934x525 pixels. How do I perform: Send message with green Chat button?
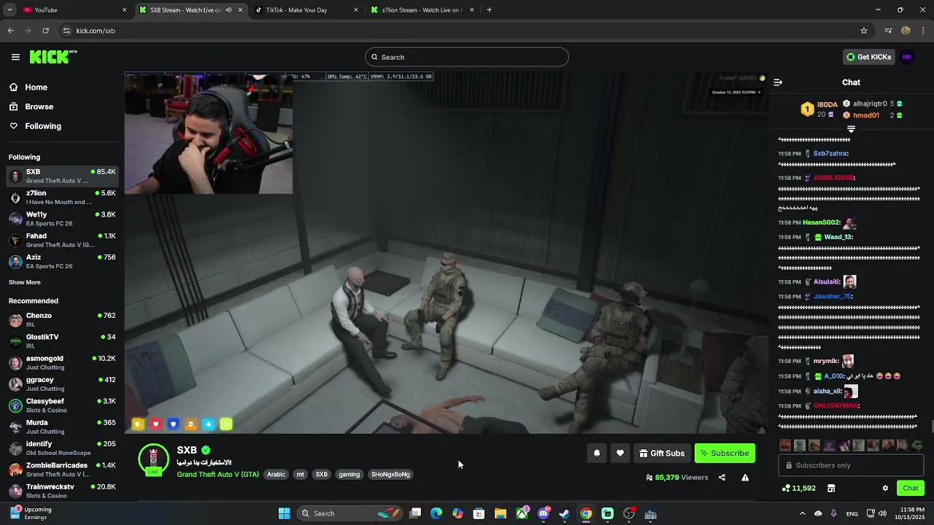tap(911, 488)
